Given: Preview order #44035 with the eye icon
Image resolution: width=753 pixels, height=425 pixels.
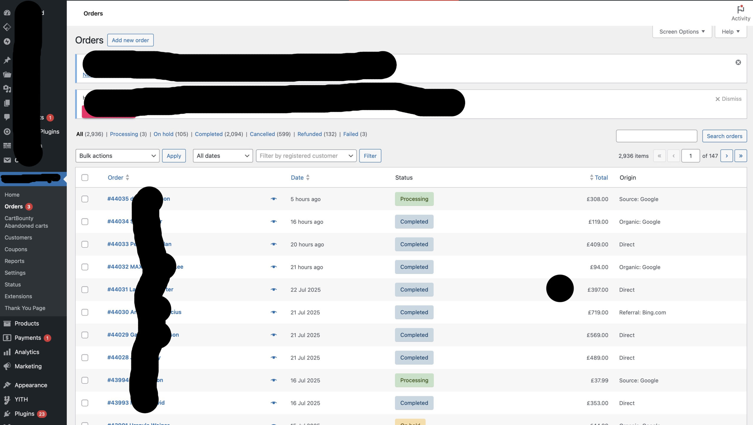Looking at the screenshot, I should coord(274,199).
